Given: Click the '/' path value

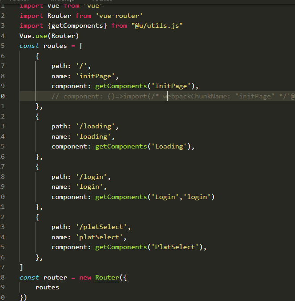Looking at the screenshot, I should point(81,66).
